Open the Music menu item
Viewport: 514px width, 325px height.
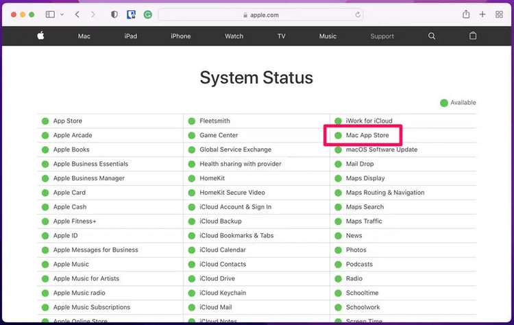328,36
